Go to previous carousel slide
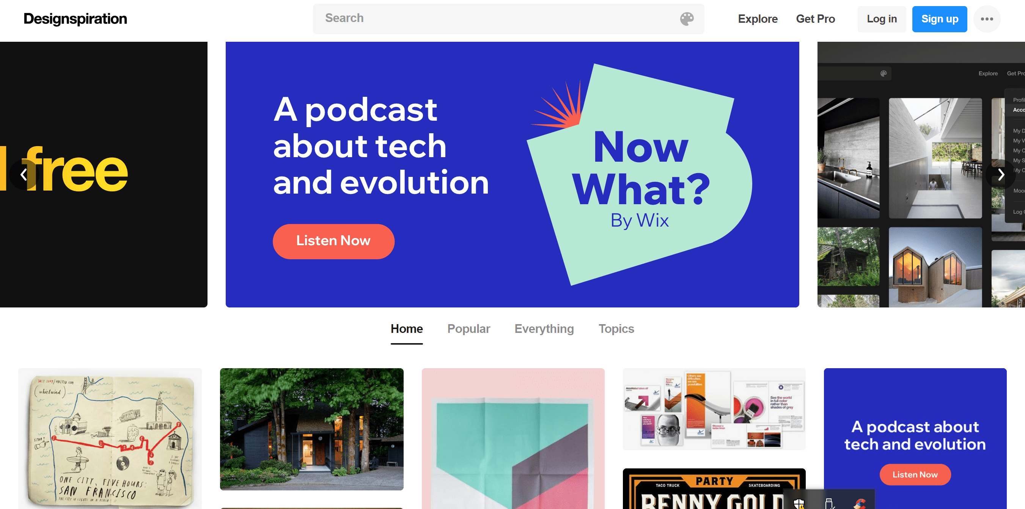Viewport: 1025px width, 509px height. 24,175
